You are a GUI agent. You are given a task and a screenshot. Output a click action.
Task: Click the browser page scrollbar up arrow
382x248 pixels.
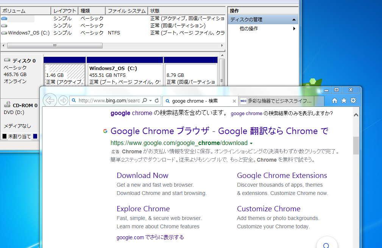pos(356,115)
